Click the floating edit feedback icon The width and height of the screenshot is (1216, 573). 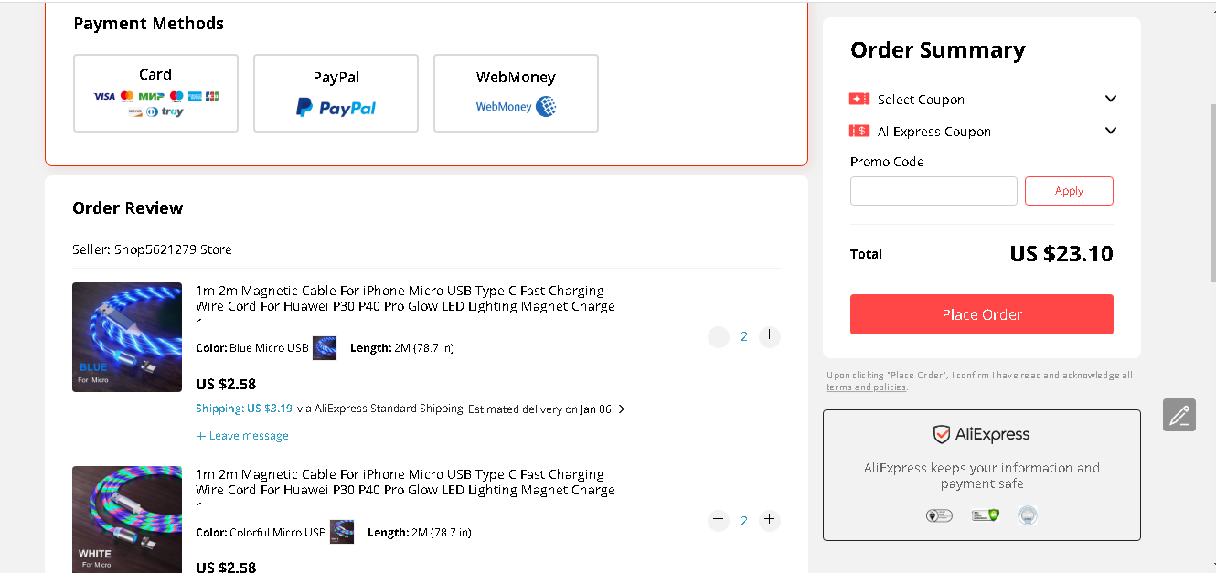tap(1179, 415)
